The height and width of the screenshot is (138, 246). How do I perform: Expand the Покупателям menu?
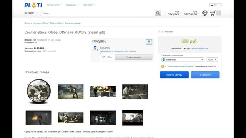(54, 5)
